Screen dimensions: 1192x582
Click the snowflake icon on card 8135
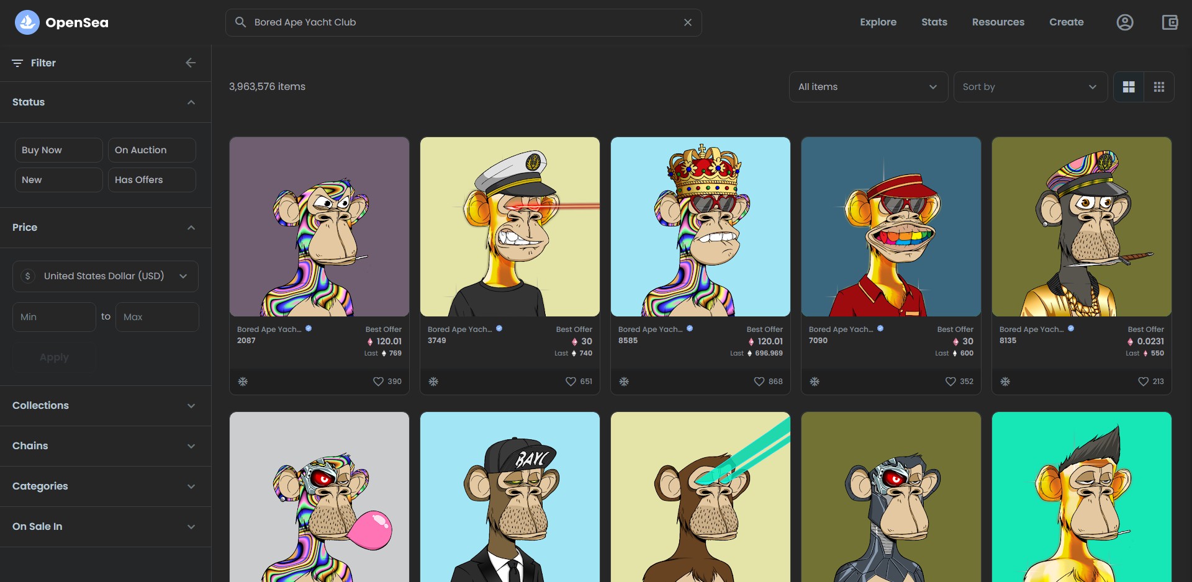1005,382
